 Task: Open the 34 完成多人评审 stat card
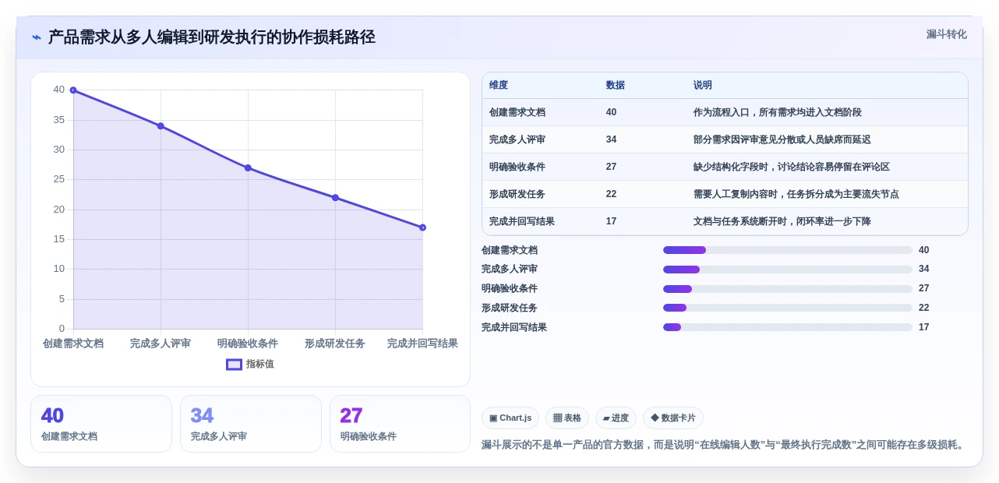(251, 424)
